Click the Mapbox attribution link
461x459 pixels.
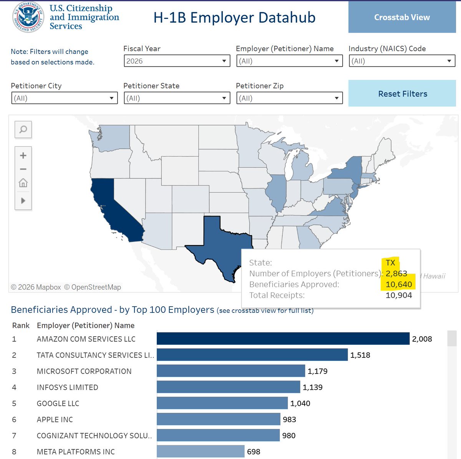[36, 287]
